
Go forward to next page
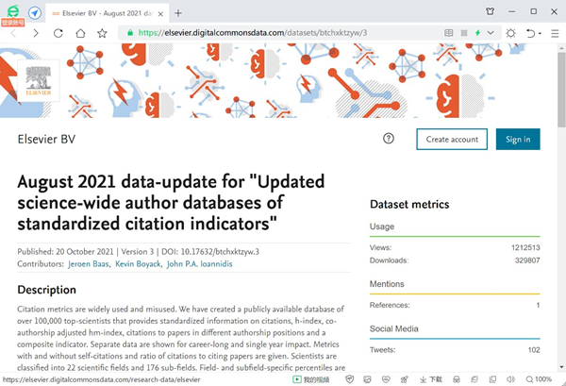[36, 33]
